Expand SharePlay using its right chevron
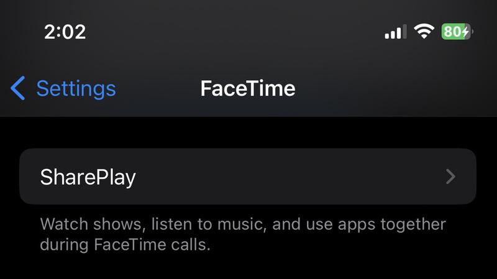The width and height of the screenshot is (497, 279). 451,177
